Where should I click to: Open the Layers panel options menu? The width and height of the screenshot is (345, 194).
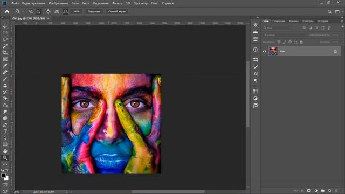pos(342,21)
